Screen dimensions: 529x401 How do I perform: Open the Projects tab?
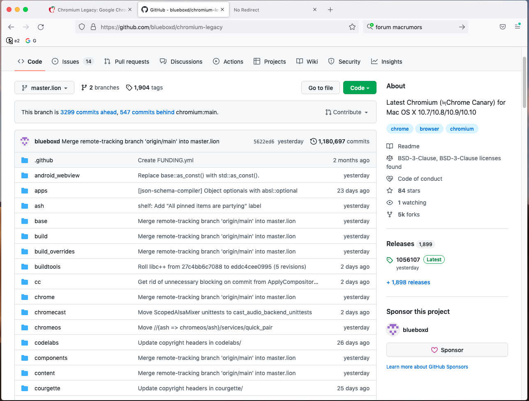pyautogui.click(x=270, y=62)
